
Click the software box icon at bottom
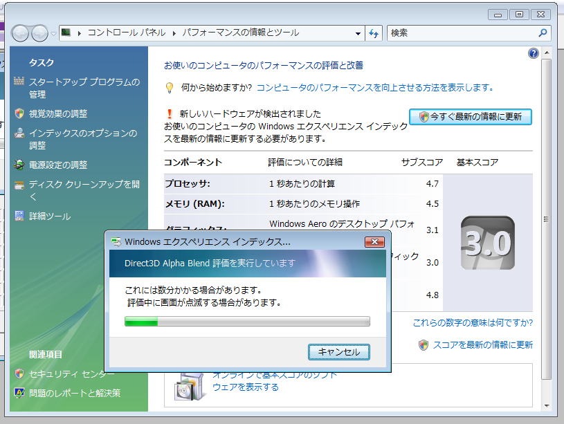188,386
